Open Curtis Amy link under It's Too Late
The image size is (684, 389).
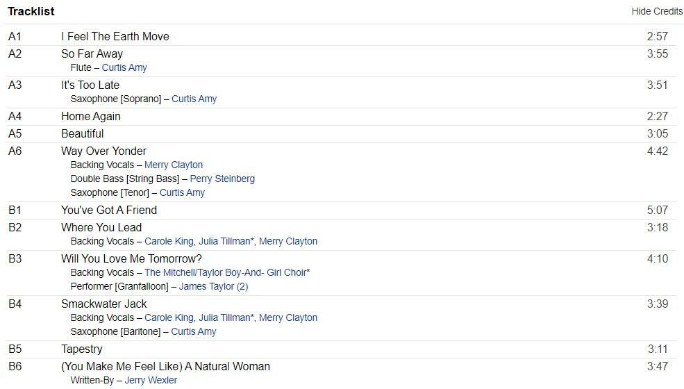point(194,99)
